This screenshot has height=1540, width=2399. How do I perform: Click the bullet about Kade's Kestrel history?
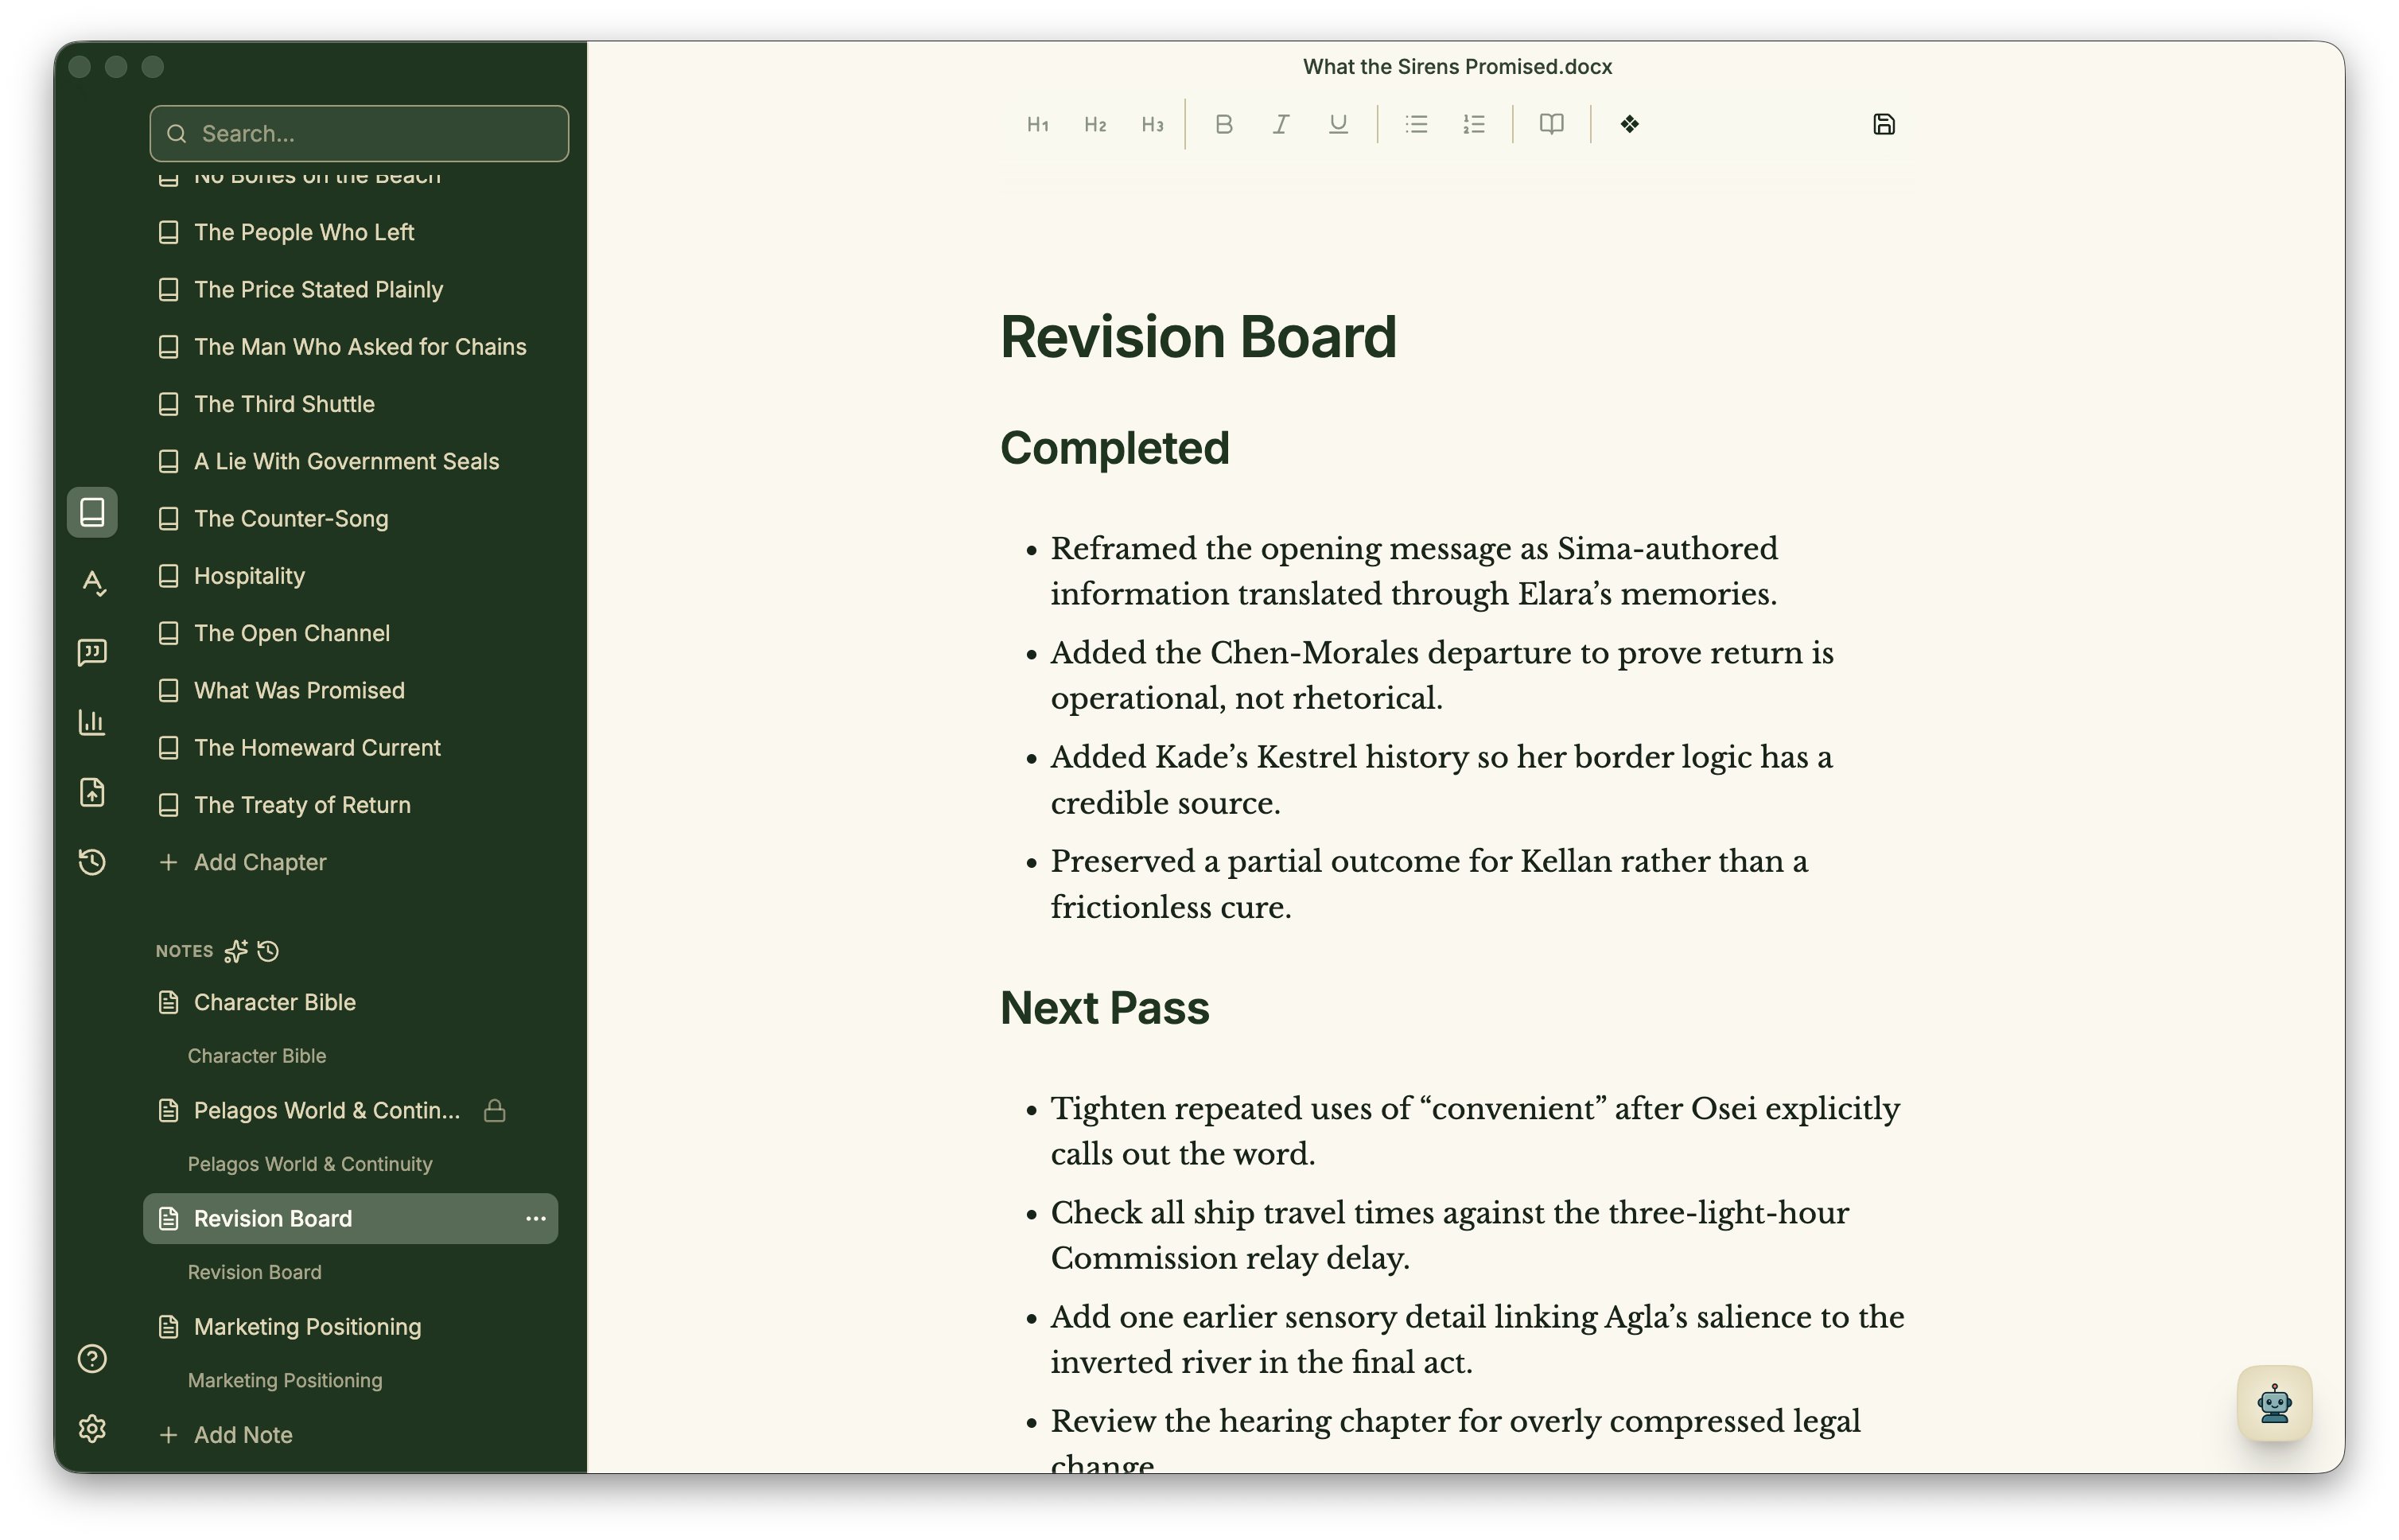tap(1441, 779)
